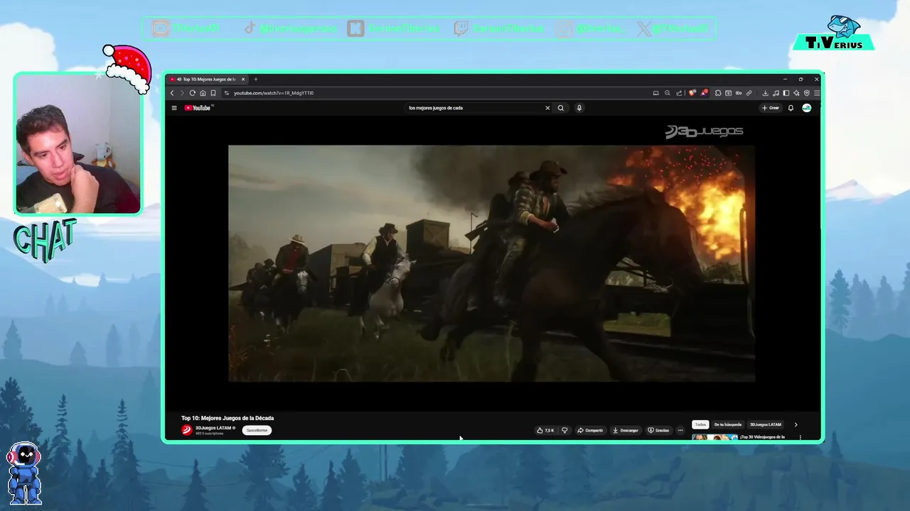Bookmark the current page
This screenshot has height=511, width=910.
click(213, 93)
